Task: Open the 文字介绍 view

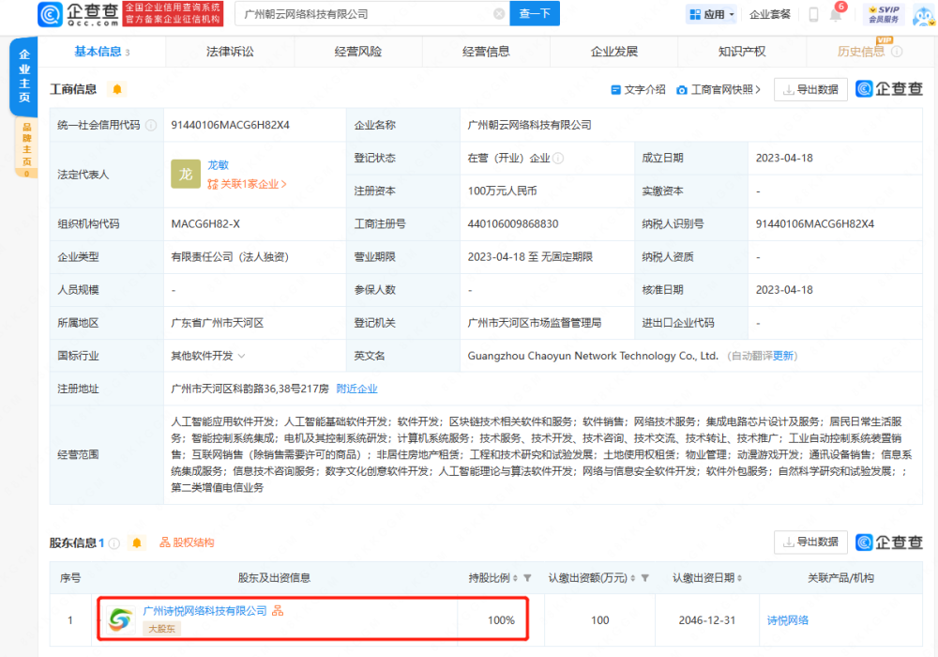Action: [x=638, y=90]
